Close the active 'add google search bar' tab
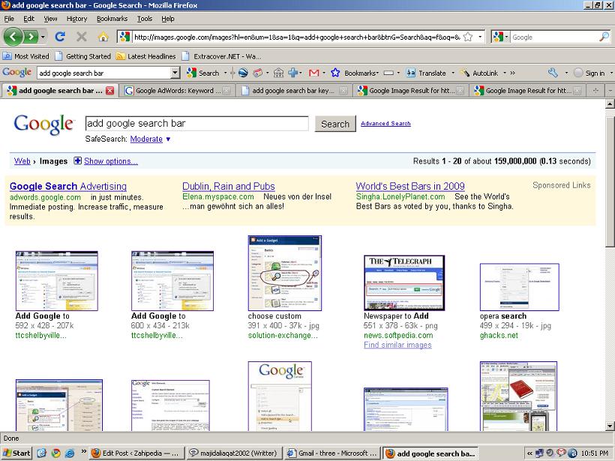The height and width of the screenshot is (461, 615). 110,91
